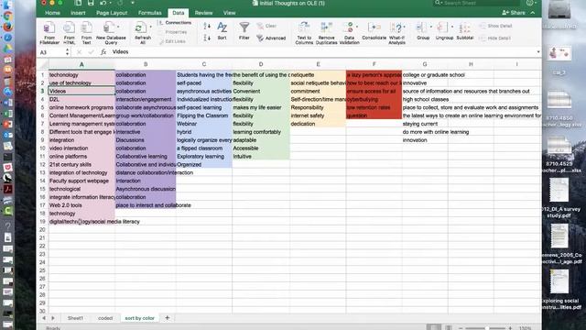Click previous sheet navigation arrow
The image size is (586, 330).
pyautogui.click(x=44, y=318)
